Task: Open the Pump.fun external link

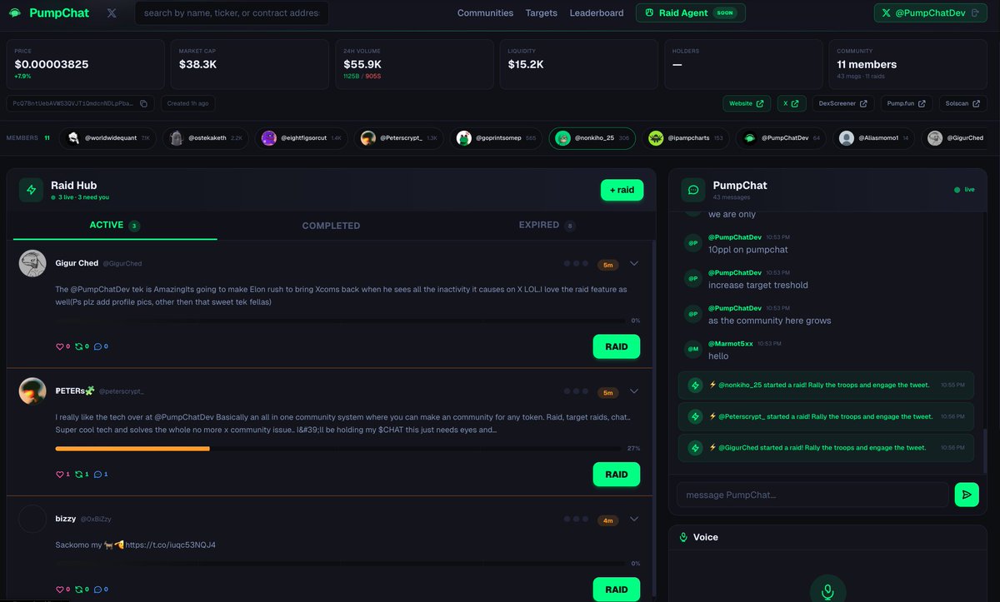Action: click(x=906, y=104)
